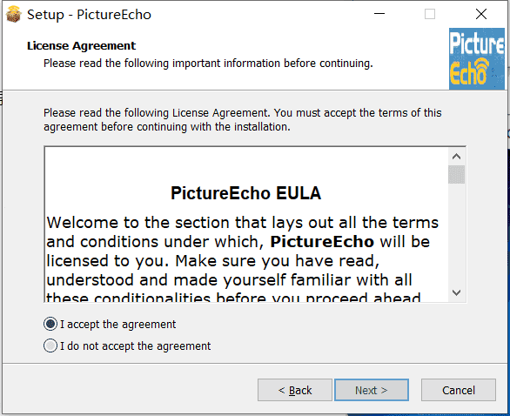
Task: Click the PictureEcho logo image
Action: point(477,59)
